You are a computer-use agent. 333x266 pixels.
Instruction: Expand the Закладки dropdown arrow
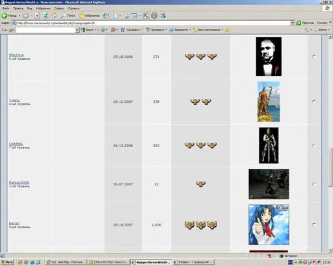point(141,30)
